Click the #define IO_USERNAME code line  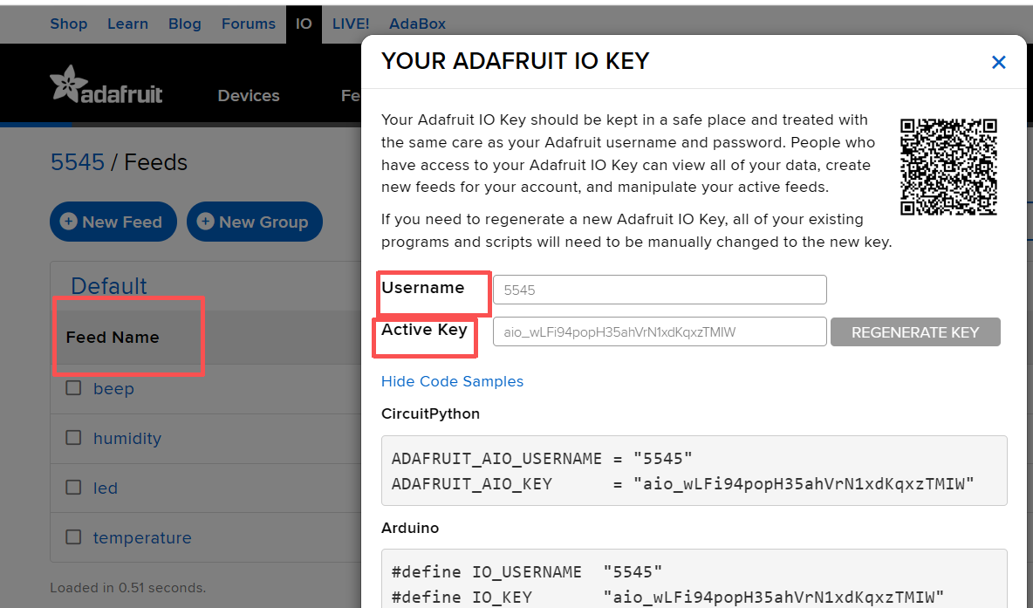(526, 571)
